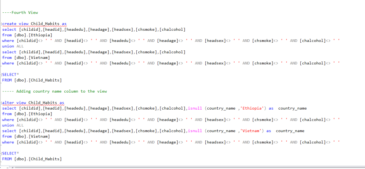The height and width of the screenshot is (169, 365).
Task: Collapse the alter view Child_Habits code block
Action: [1, 103]
